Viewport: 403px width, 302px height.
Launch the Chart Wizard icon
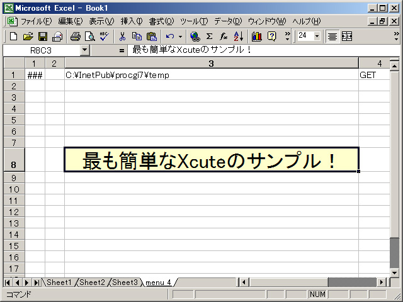[x=257, y=36]
